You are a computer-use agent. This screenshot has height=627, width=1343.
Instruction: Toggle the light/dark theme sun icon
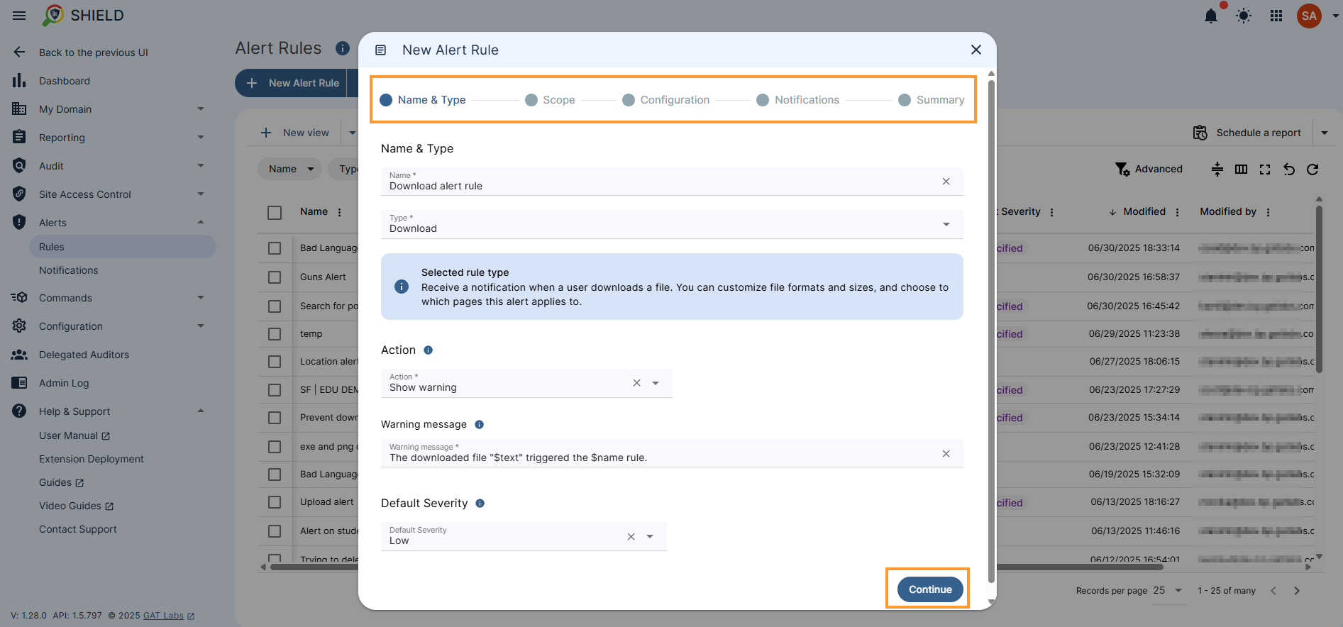click(1244, 16)
